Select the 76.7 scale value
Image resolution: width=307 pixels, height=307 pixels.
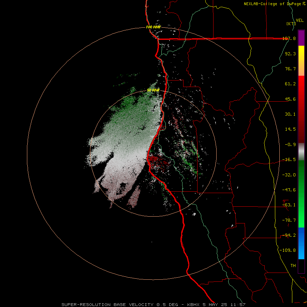290,69
